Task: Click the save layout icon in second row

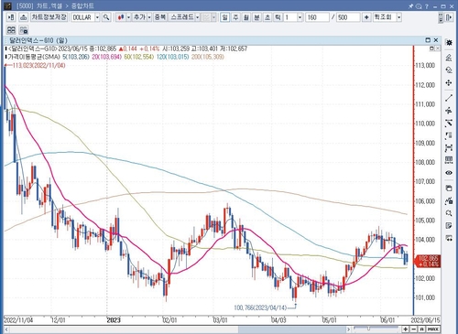Action: 24,29
